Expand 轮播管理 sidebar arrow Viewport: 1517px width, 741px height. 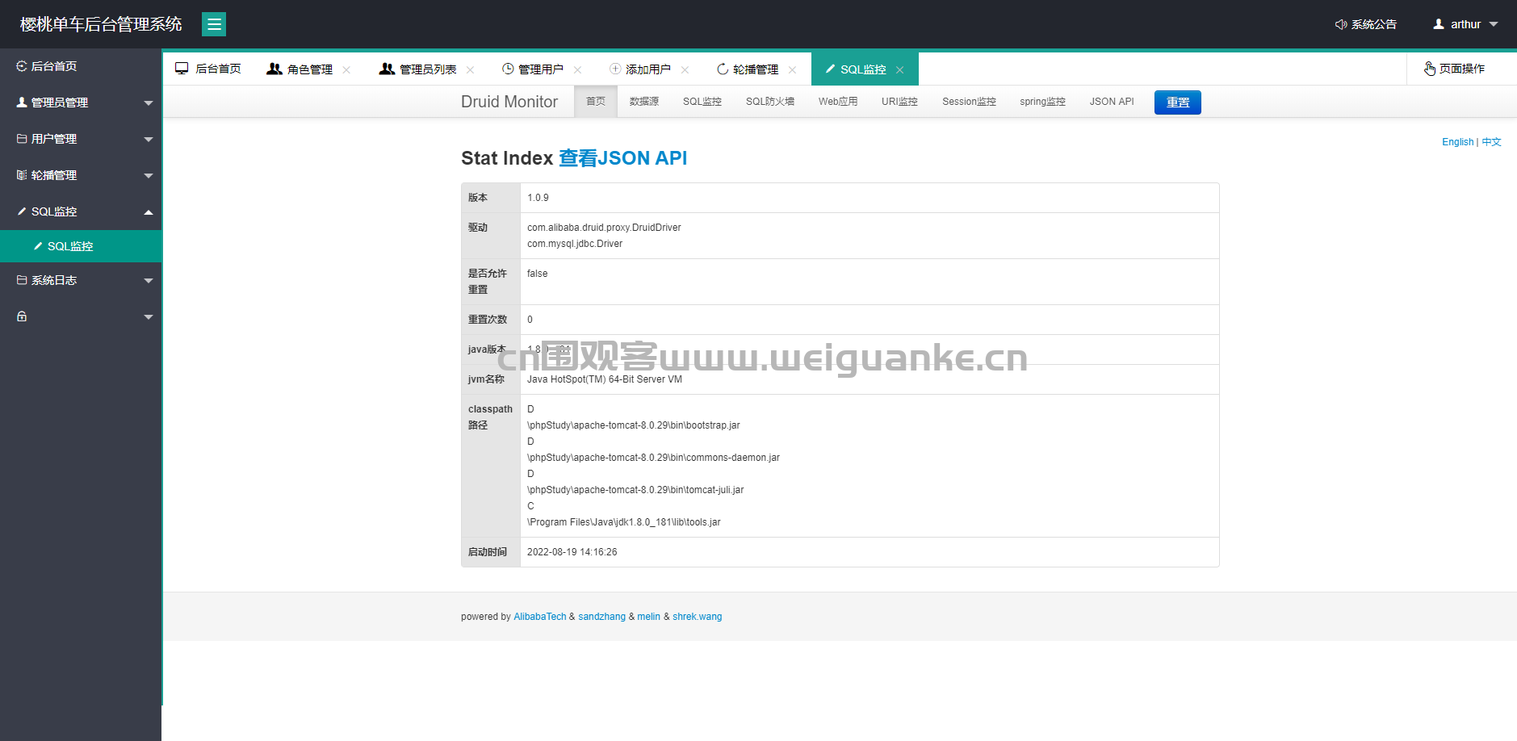coord(149,176)
